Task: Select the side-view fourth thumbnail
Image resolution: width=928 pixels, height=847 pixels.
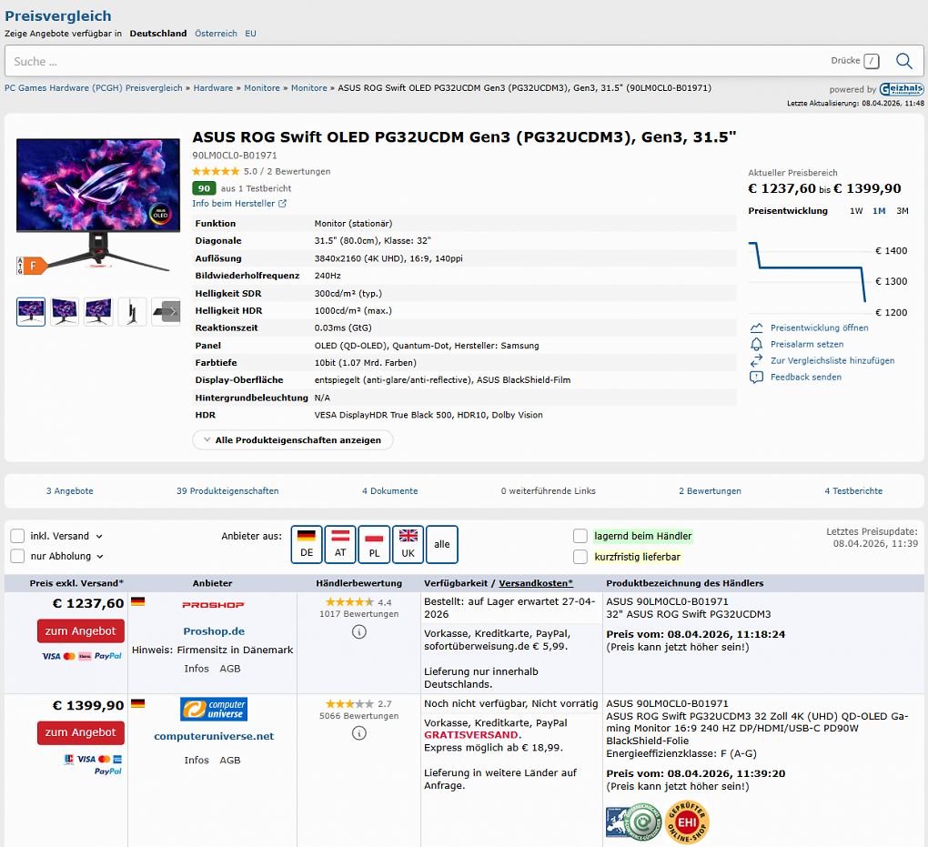Action: coord(132,311)
